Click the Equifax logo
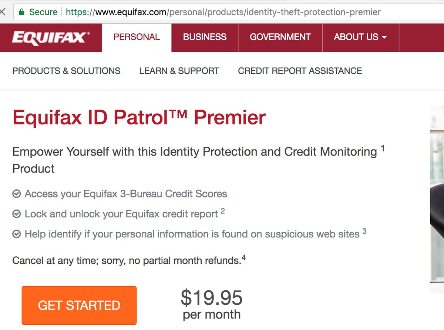444x330 pixels. [x=51, y=38]
